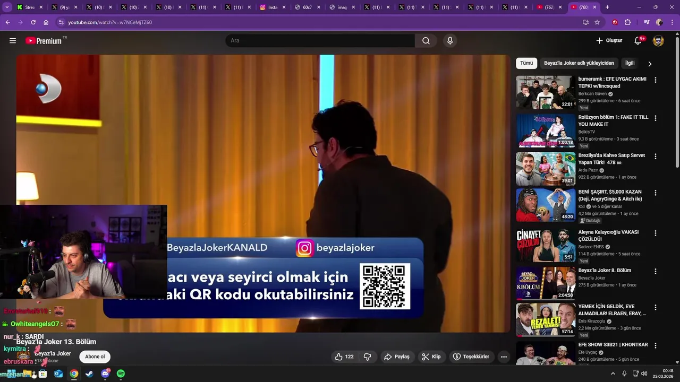Screen dimensions: 680x382
Task: Click the Paylaş share button
Action: (397, 357)
